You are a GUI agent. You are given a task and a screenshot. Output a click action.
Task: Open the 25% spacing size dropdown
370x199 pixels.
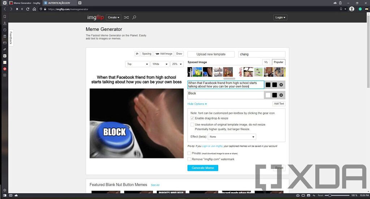[177, 64]
